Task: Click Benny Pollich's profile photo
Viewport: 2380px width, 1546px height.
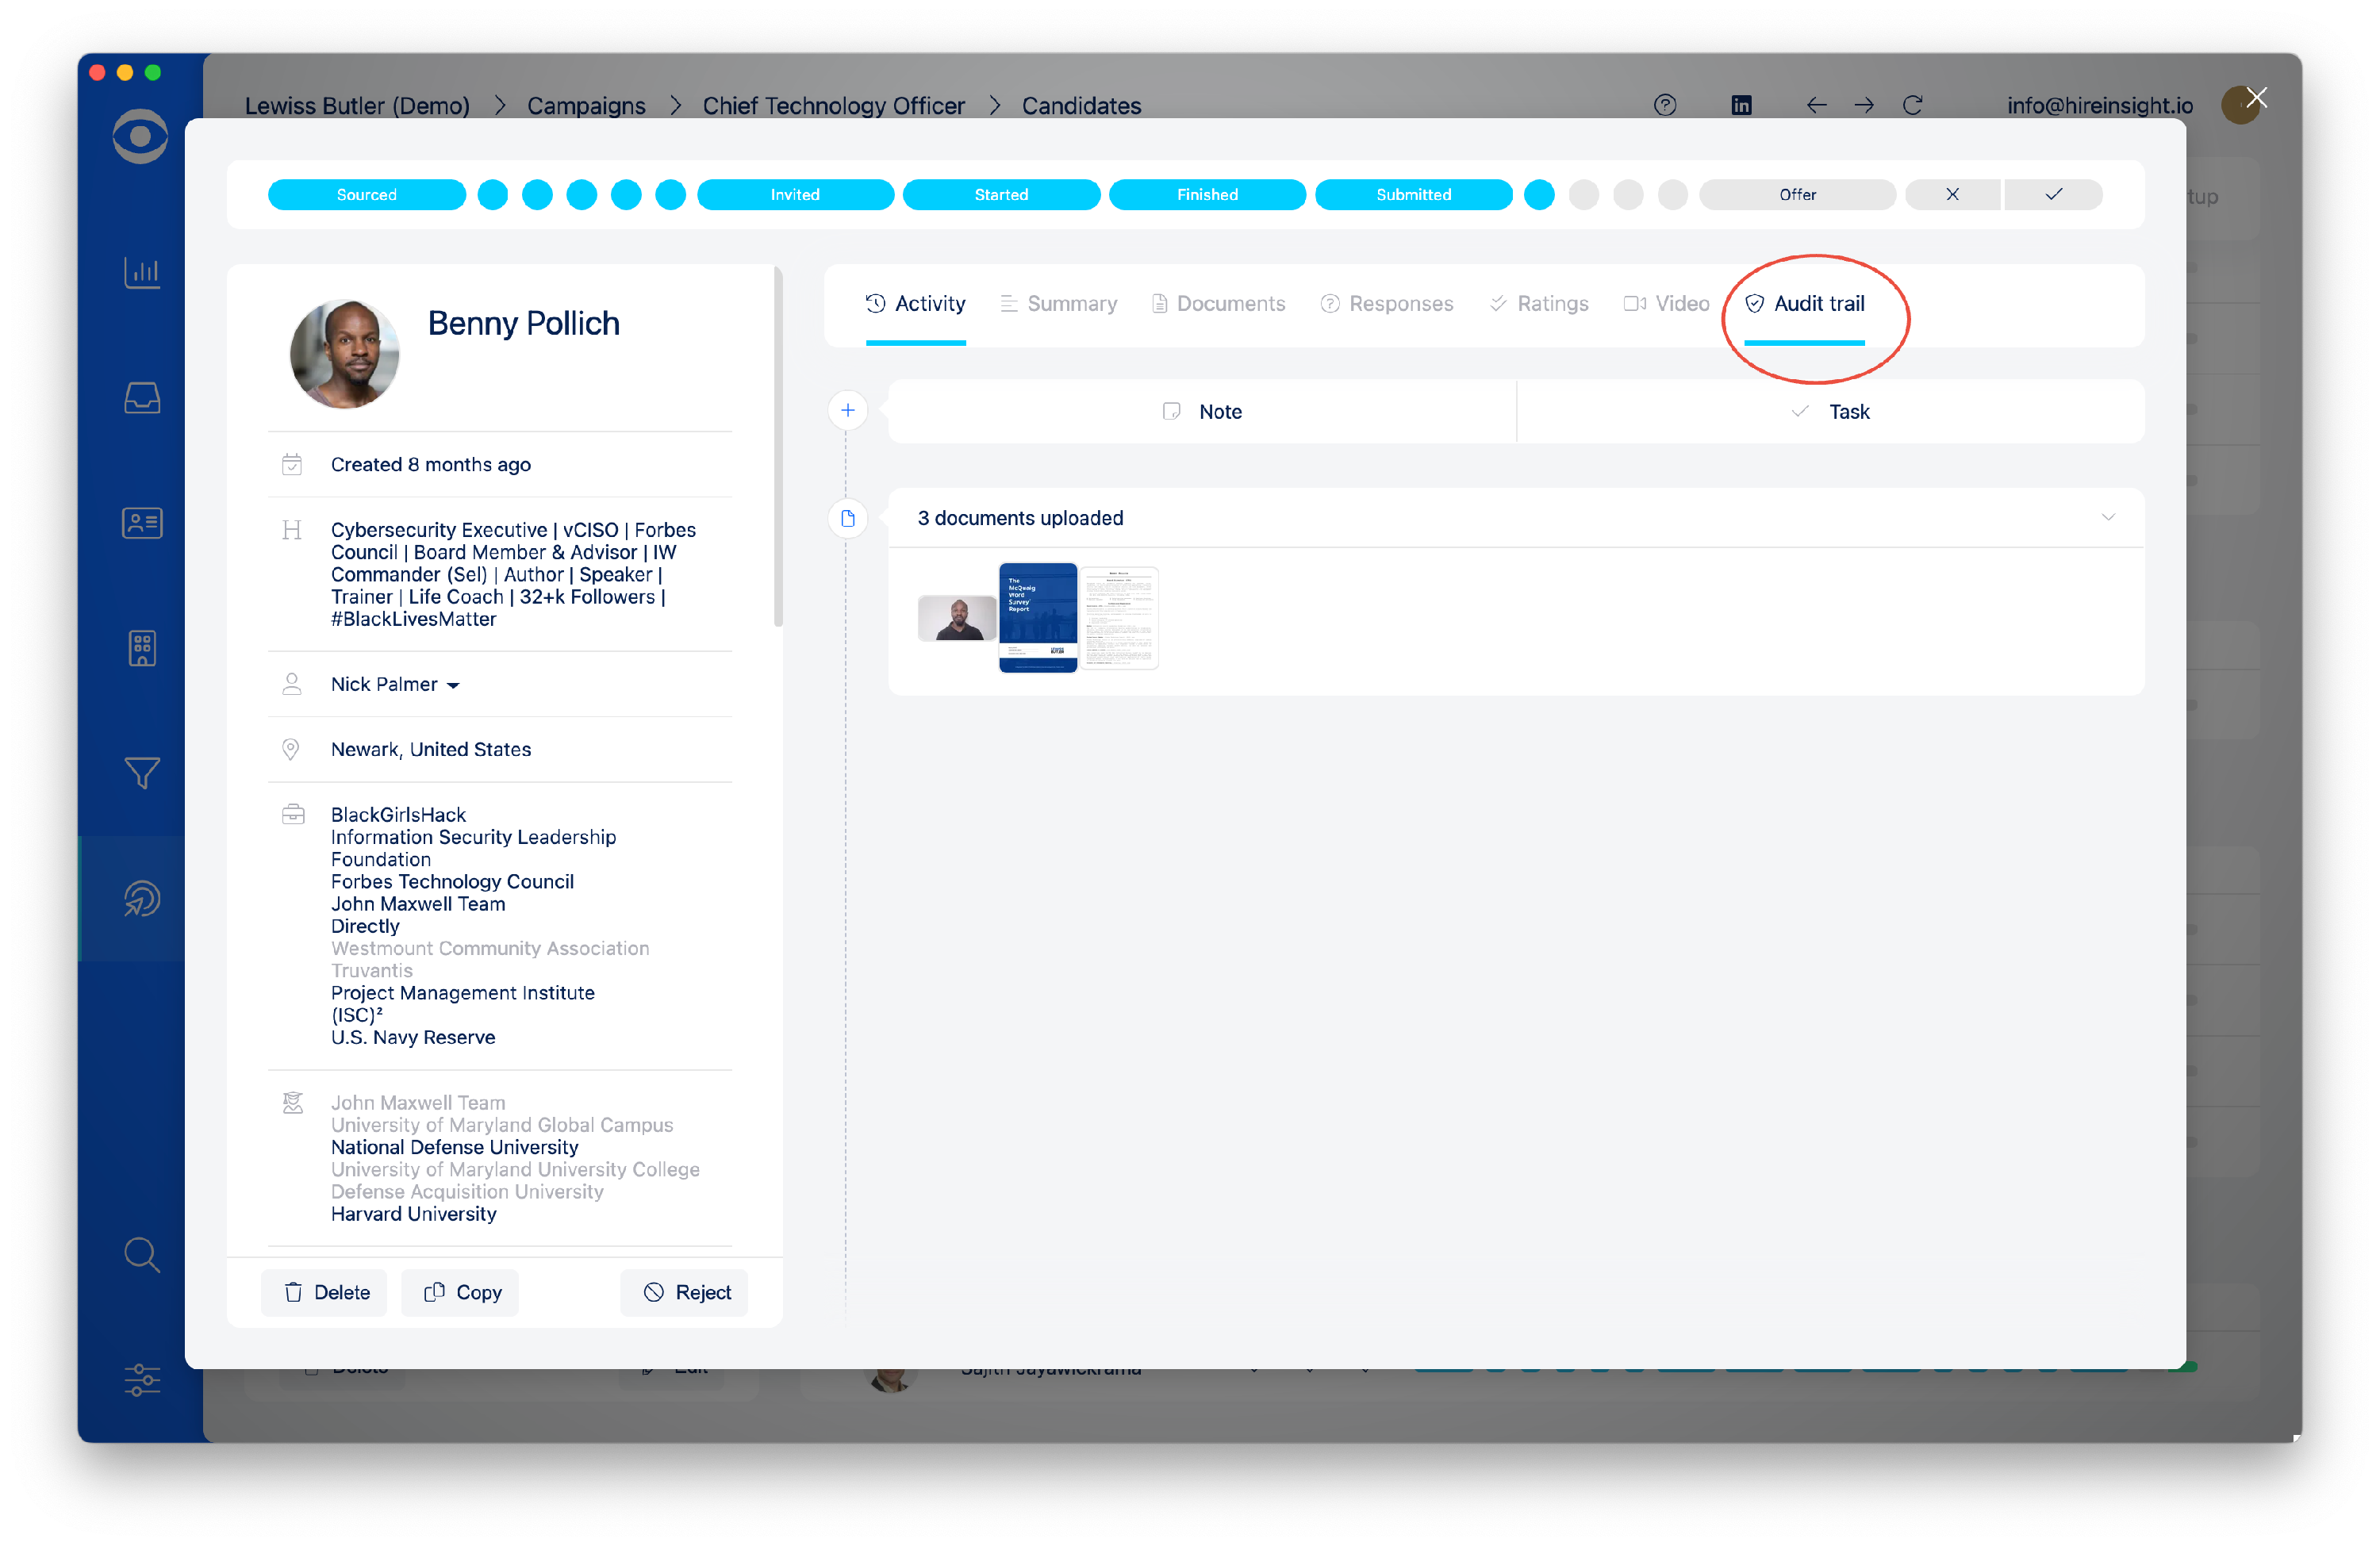Action: pos(344,353)
